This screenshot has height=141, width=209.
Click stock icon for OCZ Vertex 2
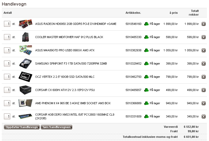(x=146, y=77)
